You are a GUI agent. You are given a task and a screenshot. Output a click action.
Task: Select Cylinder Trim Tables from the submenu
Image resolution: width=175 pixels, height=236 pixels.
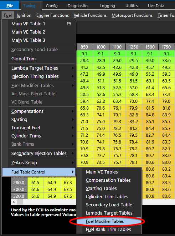coord(109,197)
